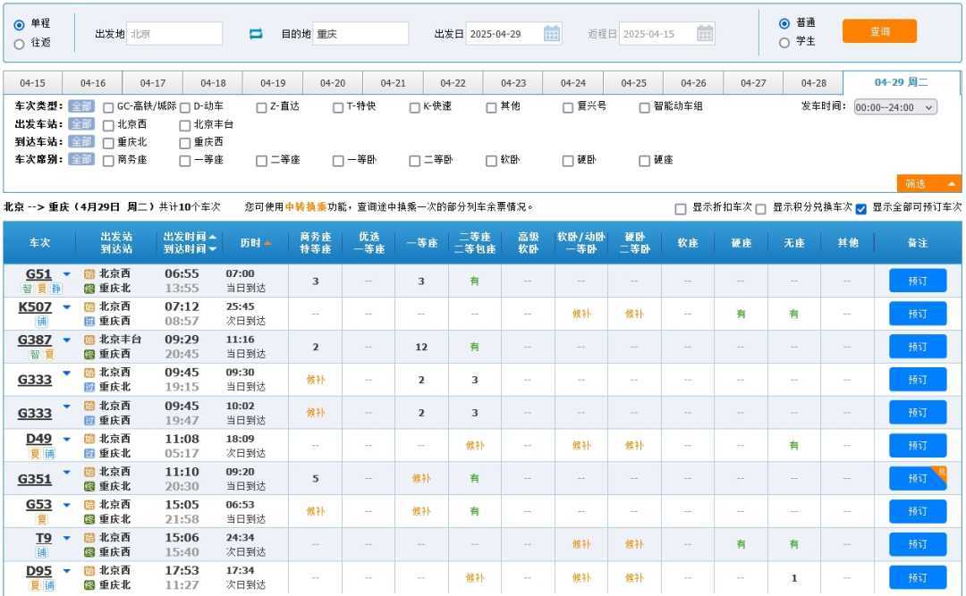Switch to the 04-28 date tab
Viewport: 966px width, 596px height.
click(813, 83)
